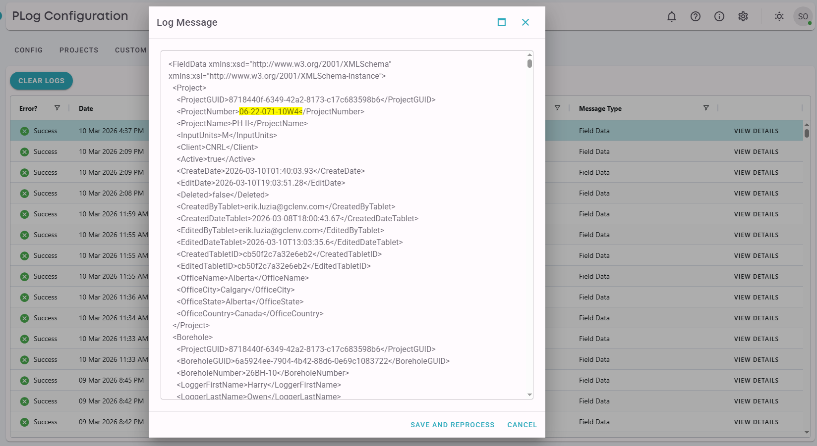Click Save and Reprocess button
Screen dimensions: 817x446
(x=452, y=425)
